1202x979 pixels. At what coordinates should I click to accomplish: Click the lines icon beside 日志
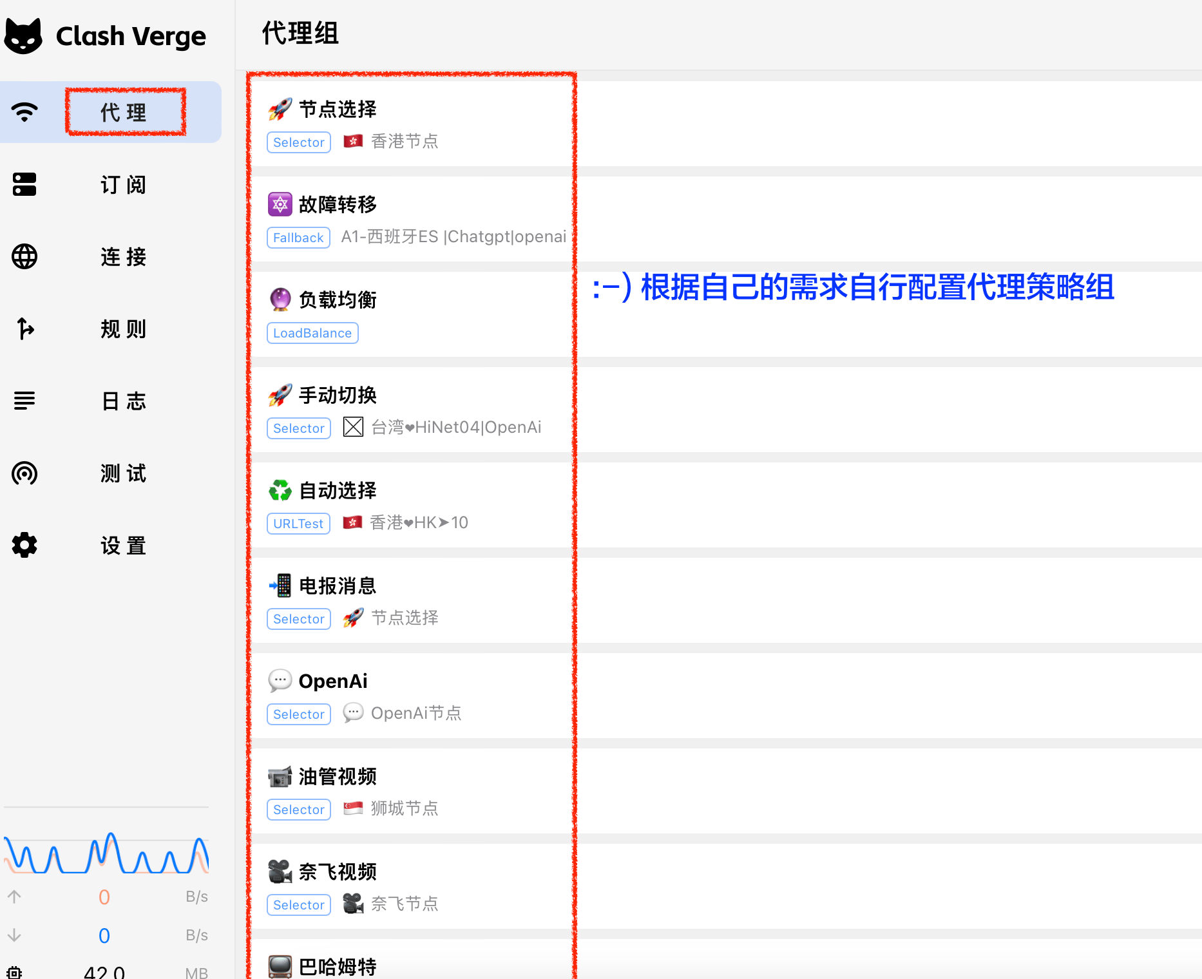(24, 401)
